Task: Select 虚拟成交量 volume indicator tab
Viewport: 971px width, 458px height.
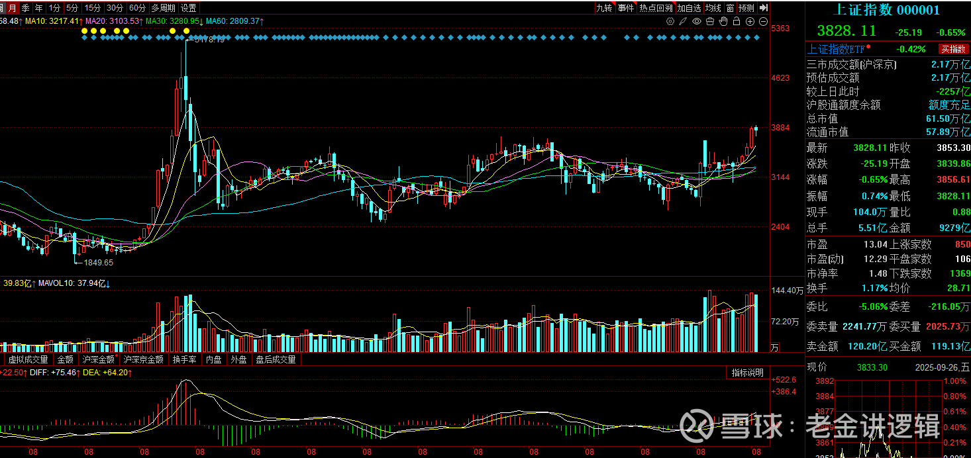Action: 28,359
